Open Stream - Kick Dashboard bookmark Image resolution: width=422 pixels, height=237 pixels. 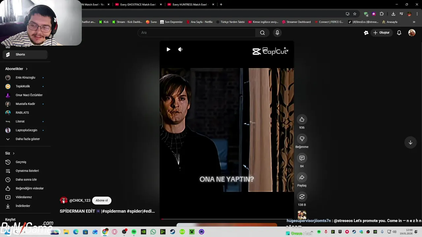point(127,22)
